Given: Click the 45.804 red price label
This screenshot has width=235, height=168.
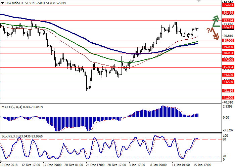Looking at the screenshot, I should 228,67.
